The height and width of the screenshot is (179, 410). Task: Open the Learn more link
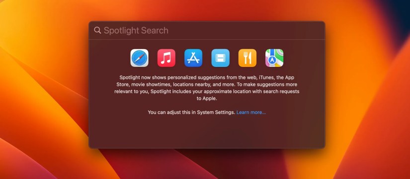[251, 113]
